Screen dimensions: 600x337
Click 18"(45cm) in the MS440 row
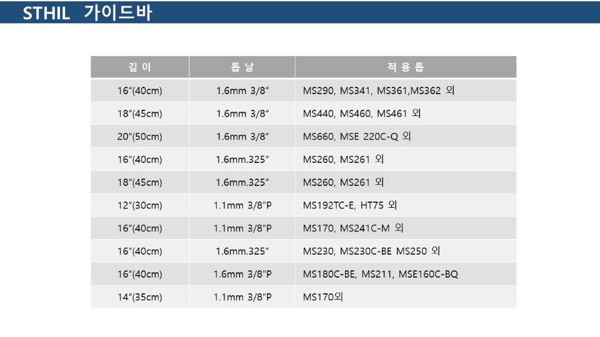point(139,114)
